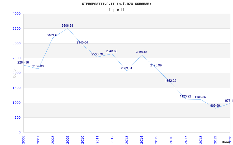
Task: Click the 2940.04 data label
Action: pyautogui.click(x=82, y=42)
